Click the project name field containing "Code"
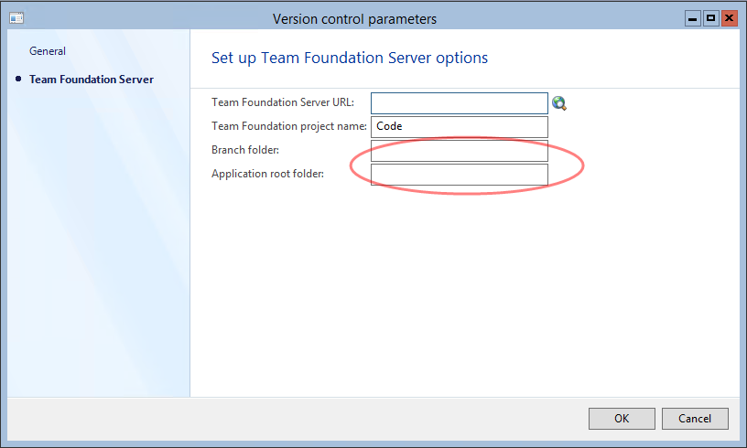This screenshot has width=747, height=448. 459,127
